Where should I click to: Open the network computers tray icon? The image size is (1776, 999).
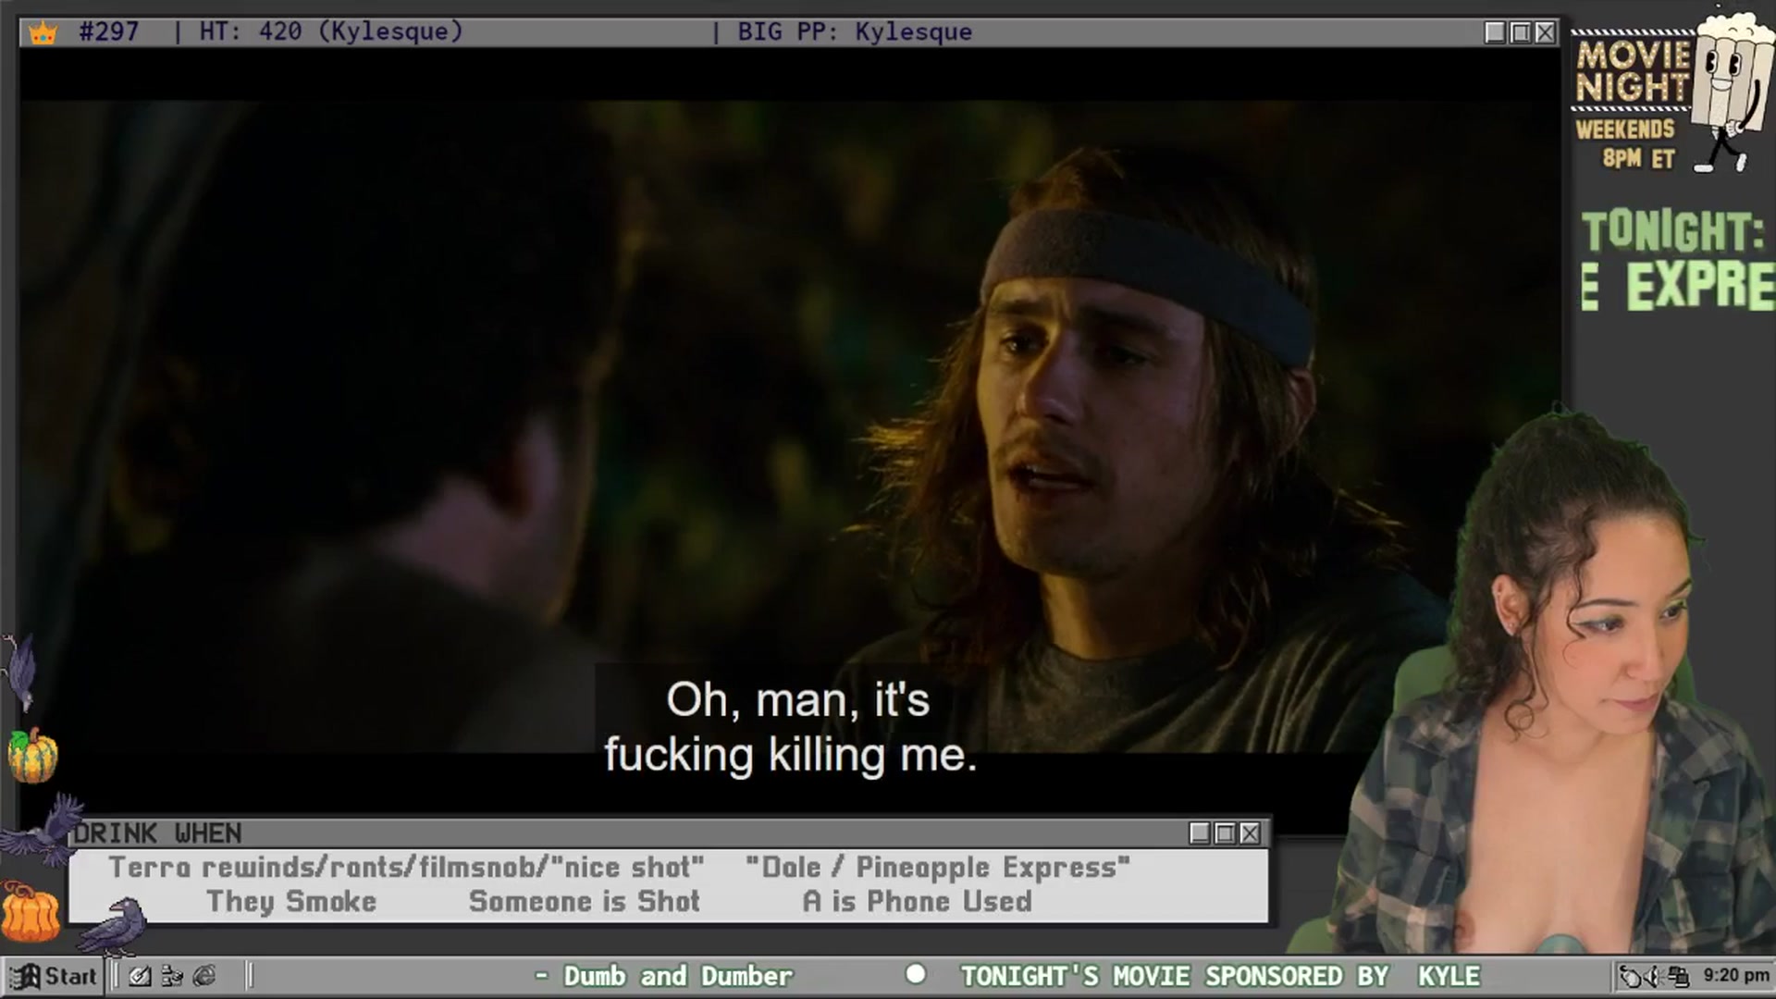click(x=1678, y=976)
